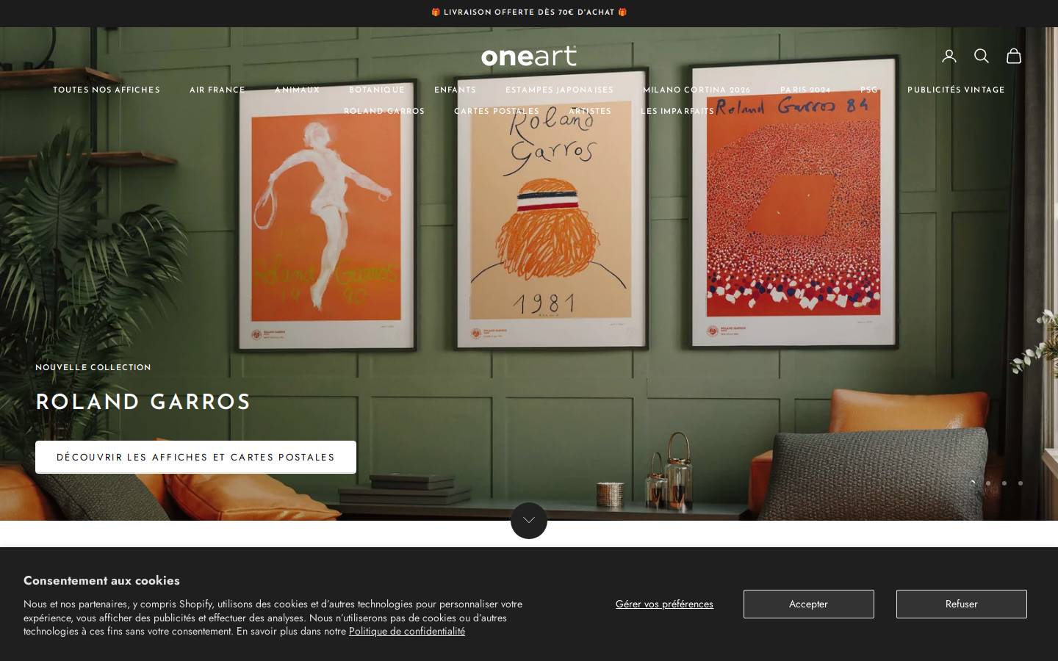
Task: Go to Les imparfaits section
Action: click(x=677, y=112)
